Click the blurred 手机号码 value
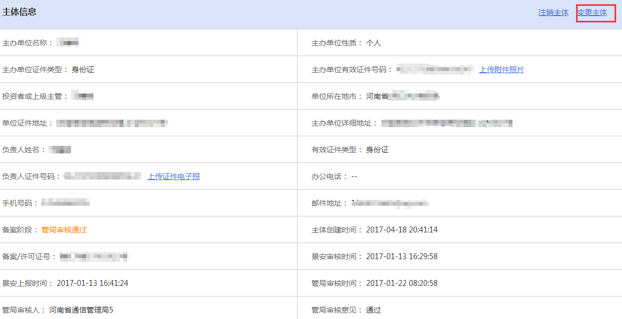Image resolution: width=622 pixels, height=319 pixels. click(x=66, y=203)
